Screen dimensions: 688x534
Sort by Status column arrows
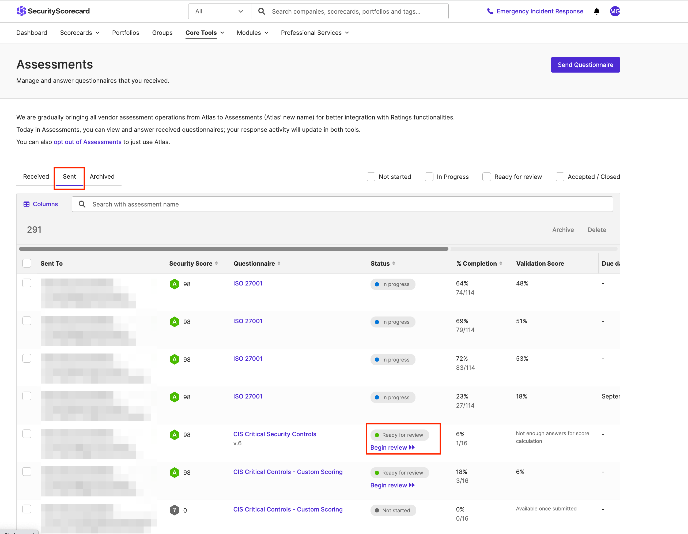[394, 263]
